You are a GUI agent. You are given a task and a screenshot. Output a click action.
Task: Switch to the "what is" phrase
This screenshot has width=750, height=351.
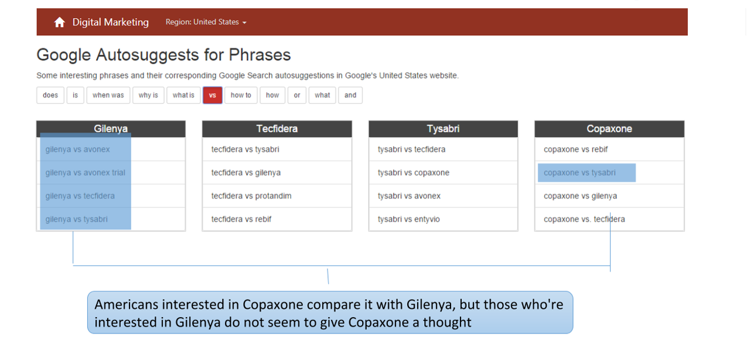(183, 95)
